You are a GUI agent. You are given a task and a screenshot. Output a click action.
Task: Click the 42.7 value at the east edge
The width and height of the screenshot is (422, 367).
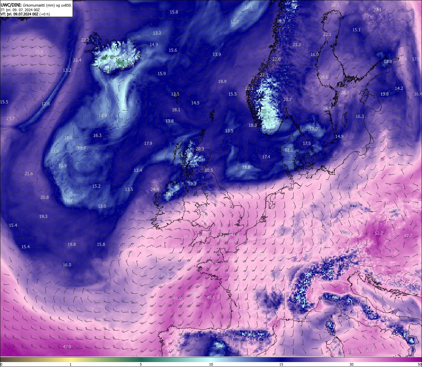[408, 236]
